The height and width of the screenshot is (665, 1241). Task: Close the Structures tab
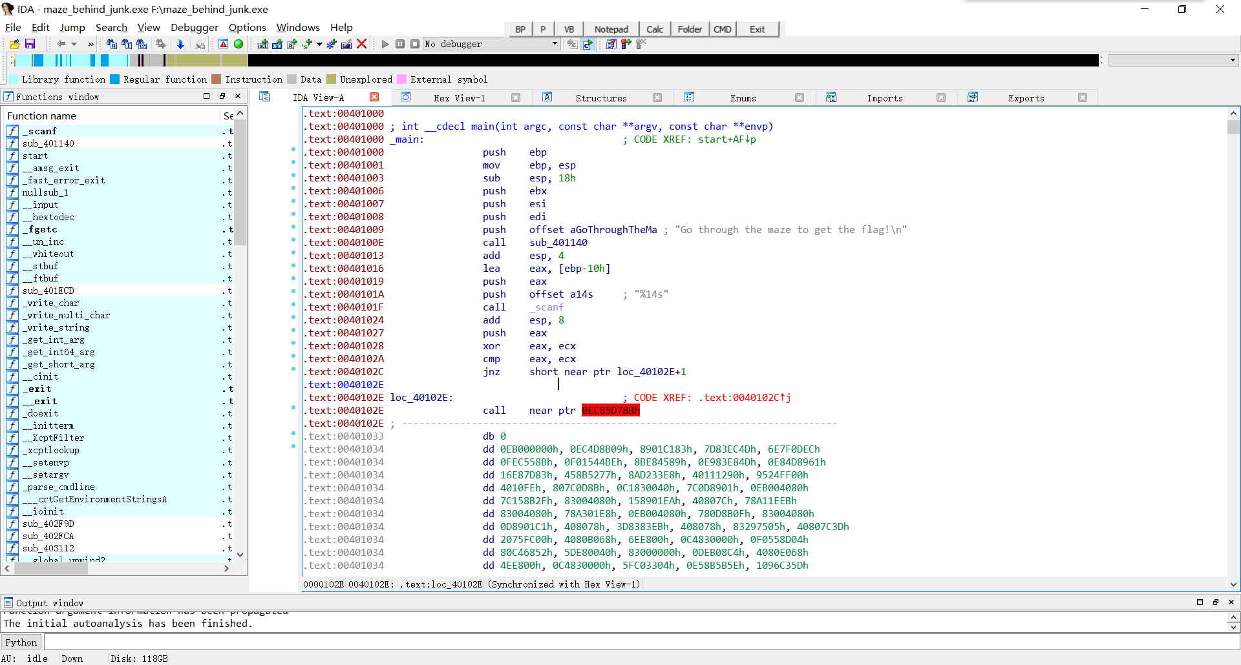tap(657, 98)
